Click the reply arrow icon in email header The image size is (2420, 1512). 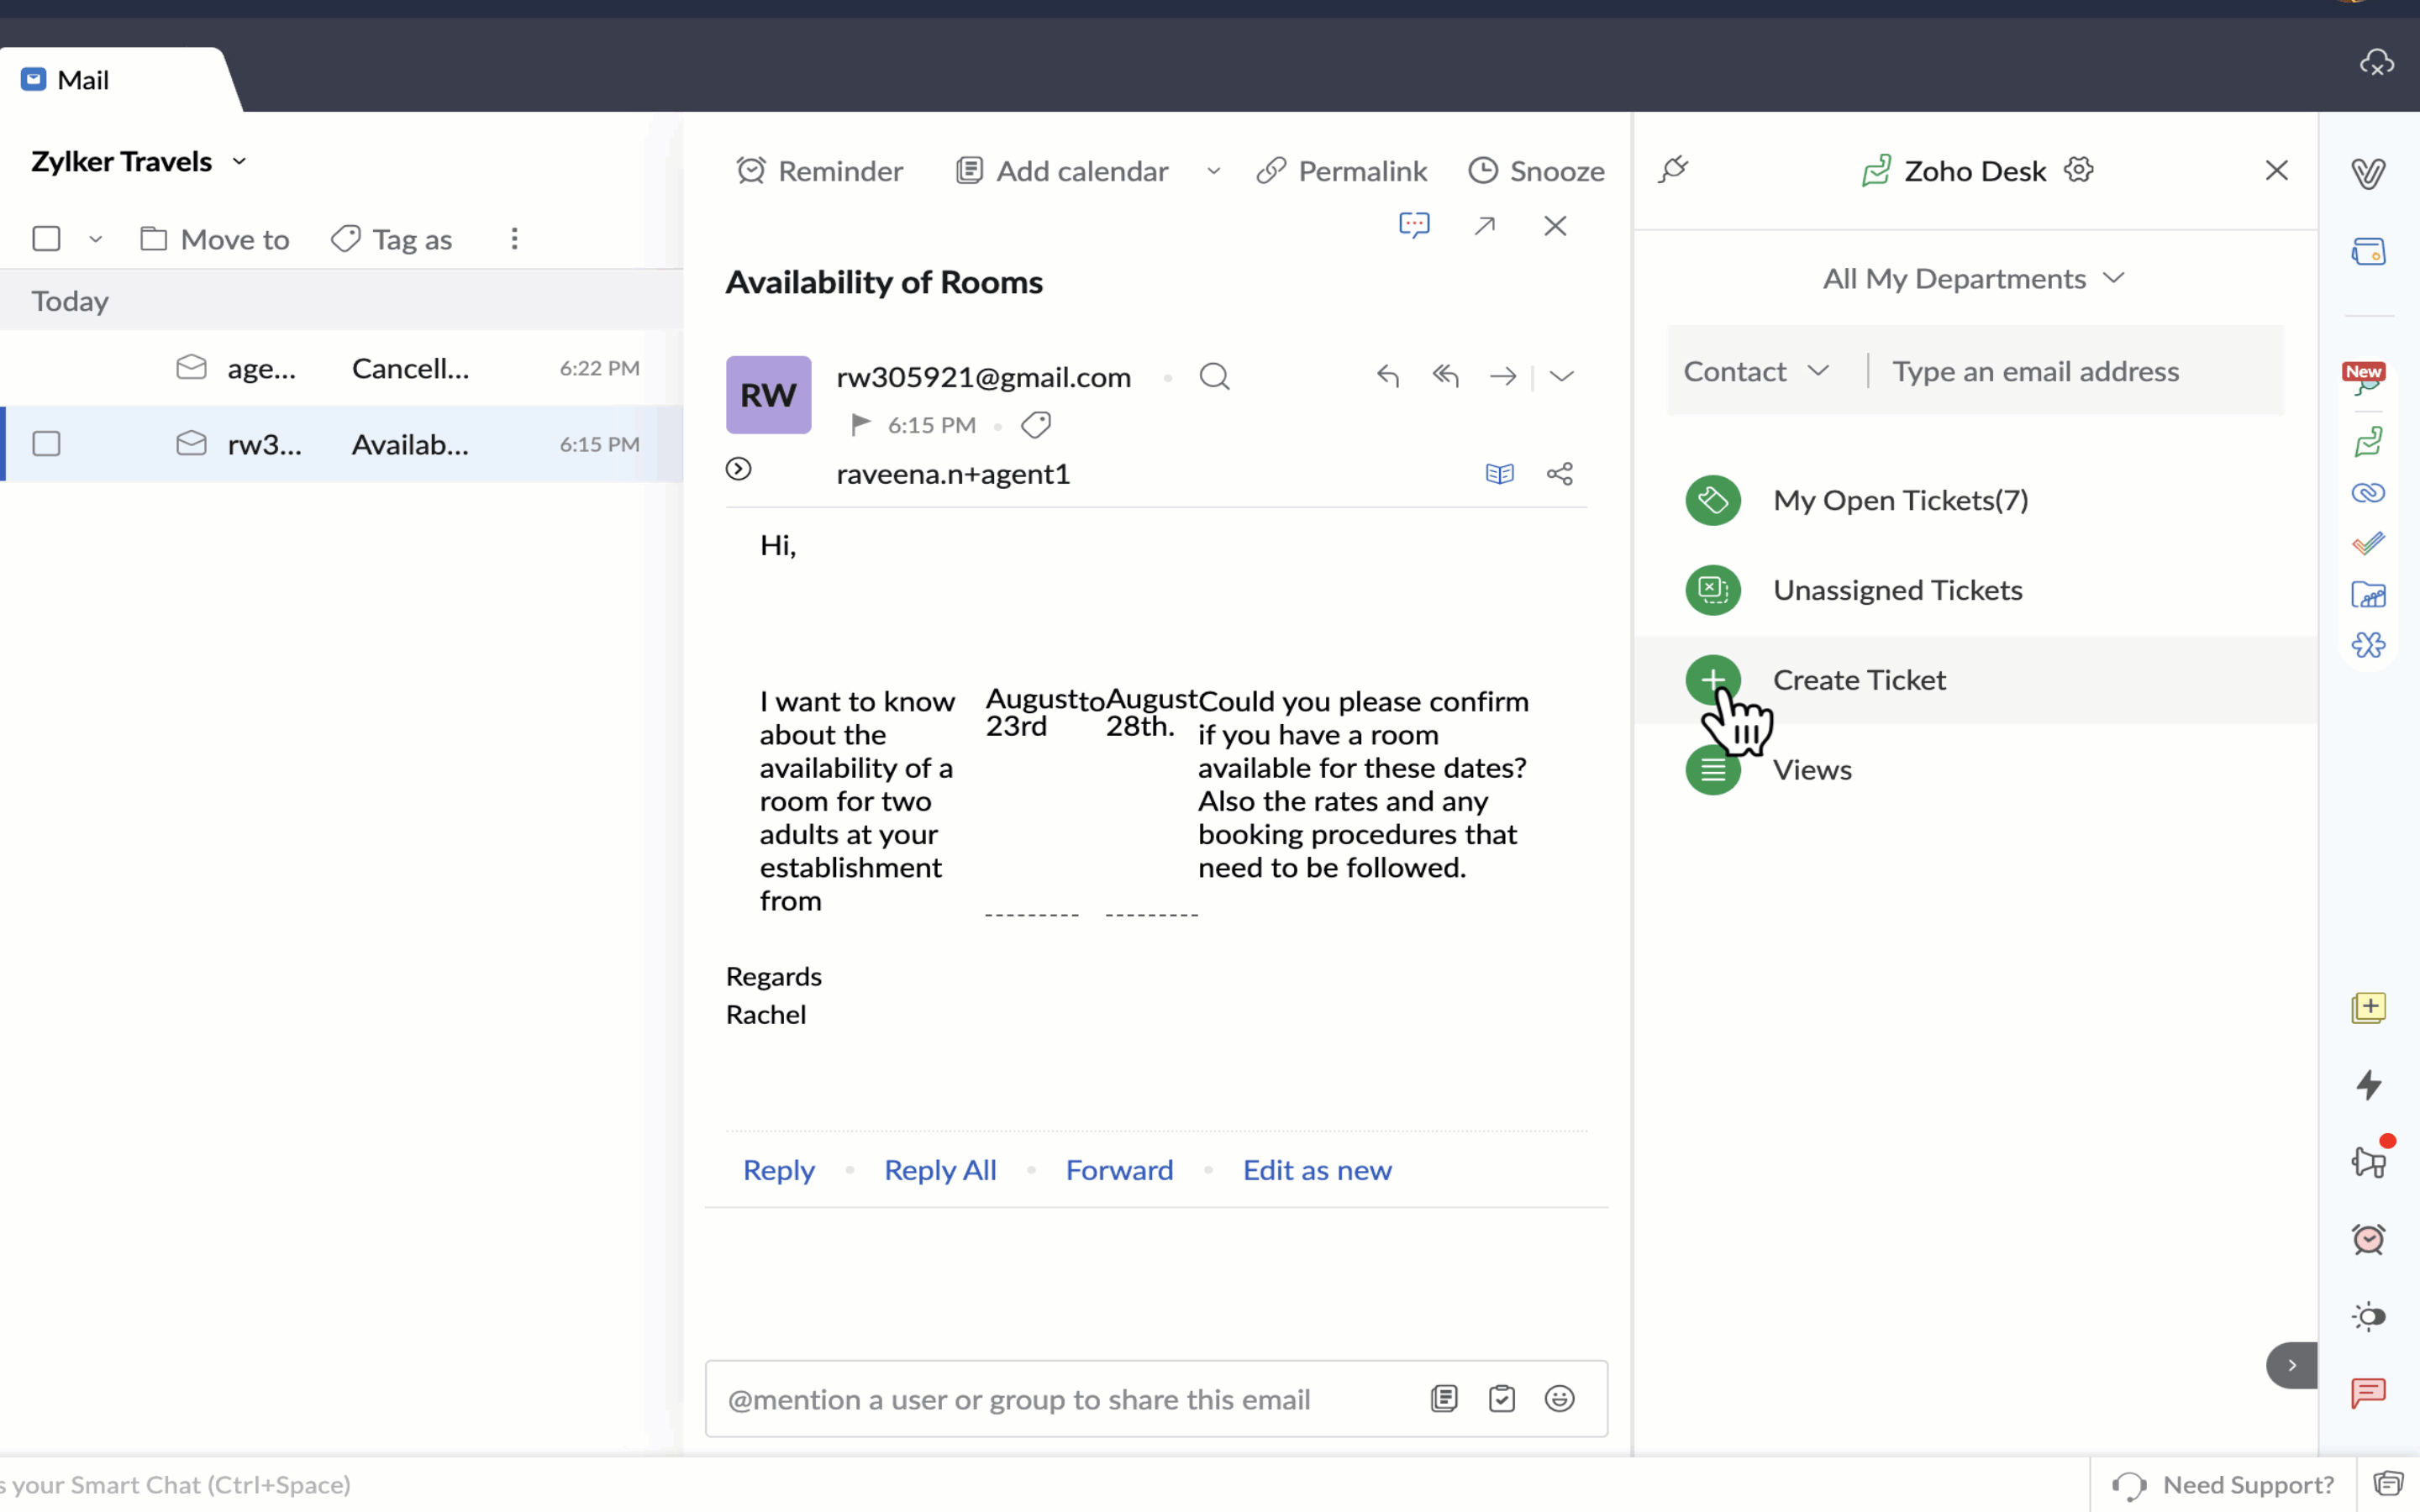pos(1387,376)
